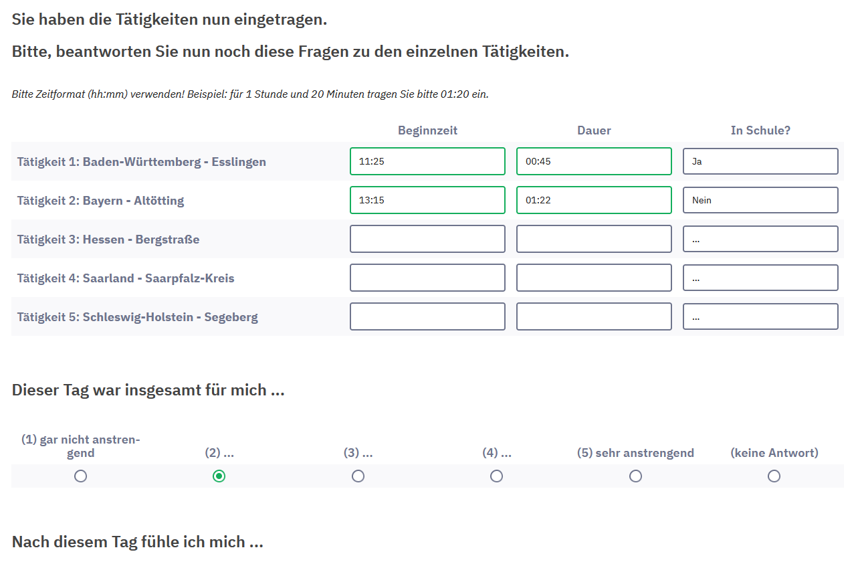Screen dimensions: 860x566
Task: Select radio option (1) gar nicht anstrengend
Action: 81,476
